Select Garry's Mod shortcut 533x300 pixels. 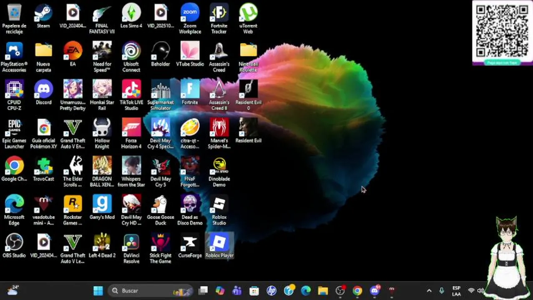pos(102,208)
